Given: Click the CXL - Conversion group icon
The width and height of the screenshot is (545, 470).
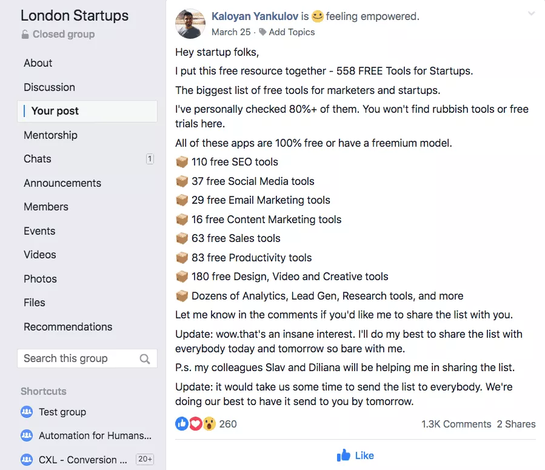Looking at the screenshot, I should point(27,460).
